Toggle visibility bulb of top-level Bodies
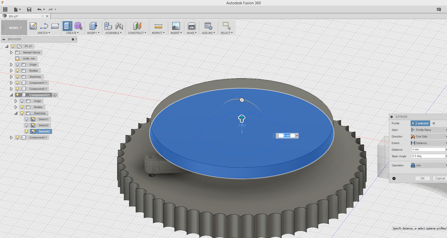The height and width of the screenshot is (238, 447). (17, 71)
